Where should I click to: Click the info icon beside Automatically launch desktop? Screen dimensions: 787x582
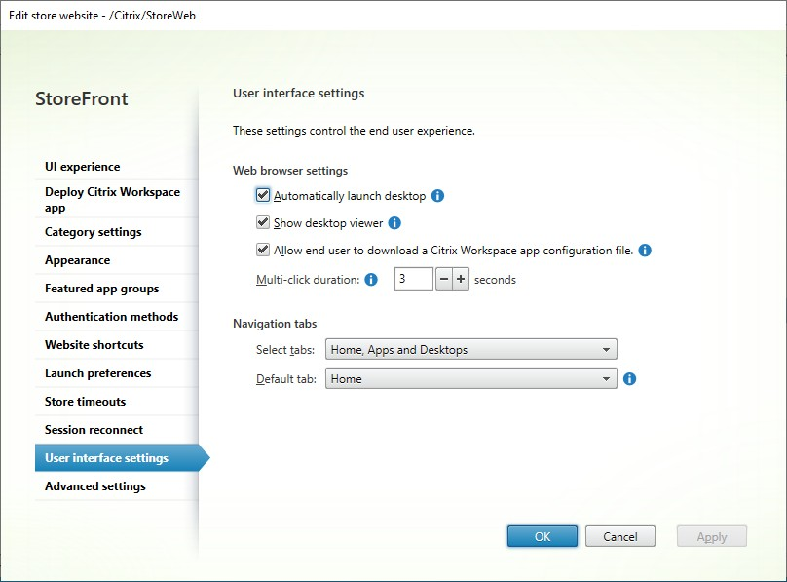(435, 194)
